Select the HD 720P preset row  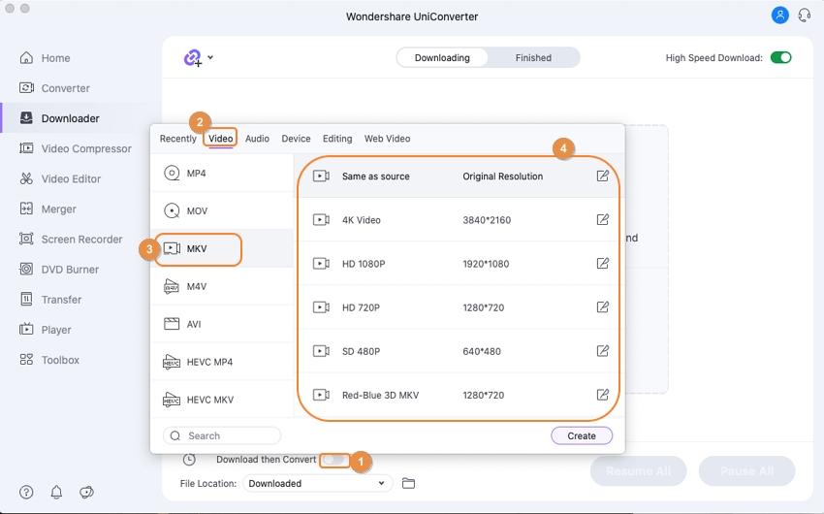pos(460,306)
